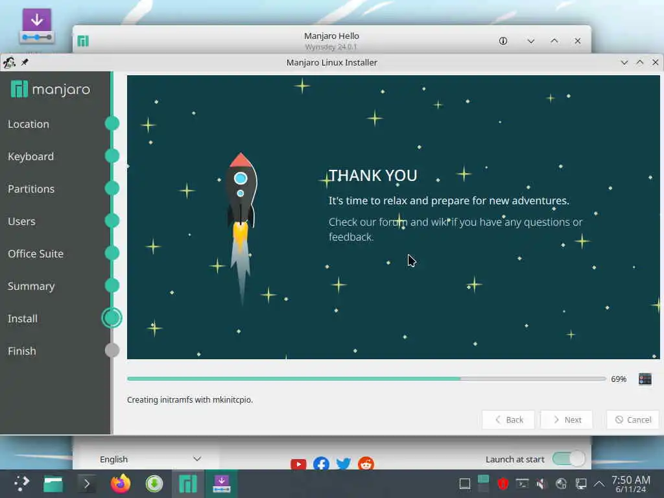Open the Yakuake terminal tray icon
664x498 pixels.
tap(522, 484)
